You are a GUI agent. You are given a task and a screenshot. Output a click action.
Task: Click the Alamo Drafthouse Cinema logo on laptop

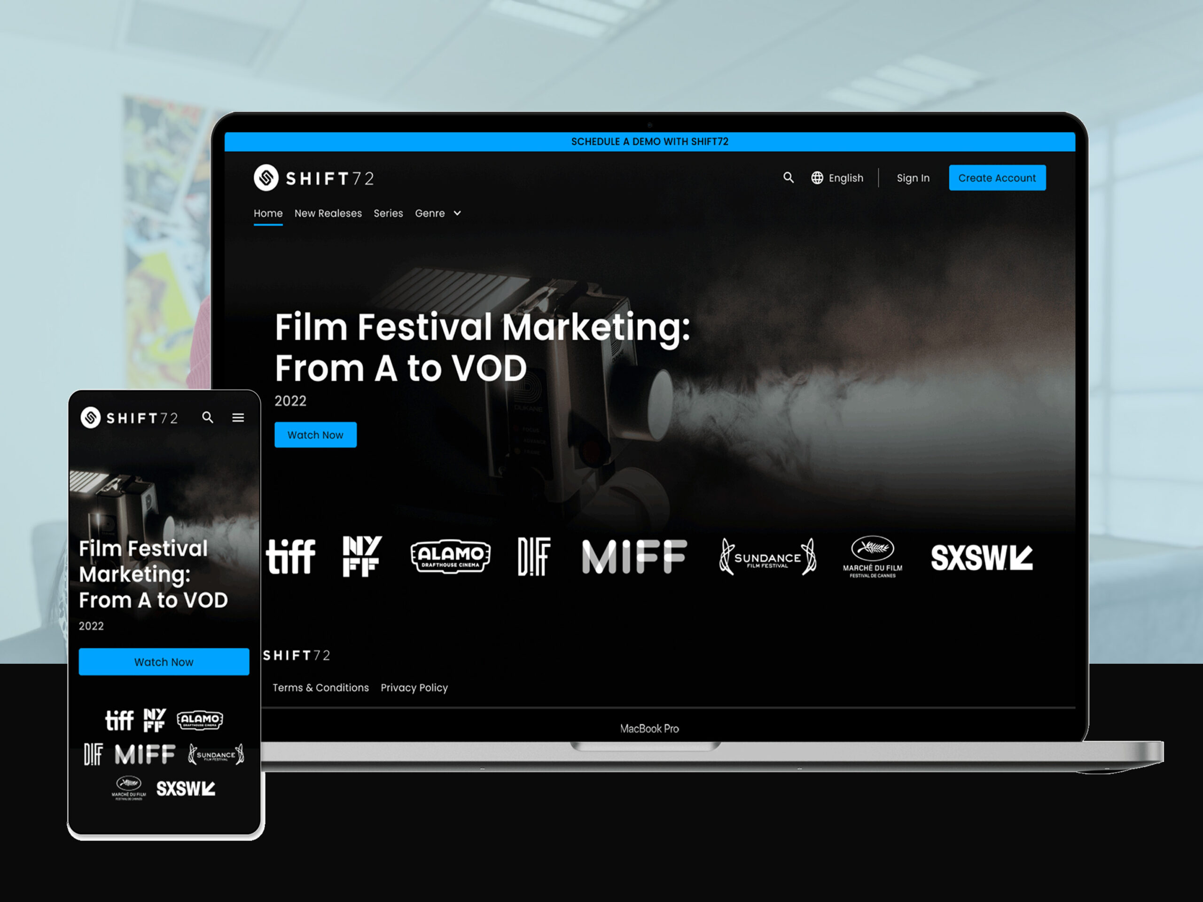tap(450, 557)
